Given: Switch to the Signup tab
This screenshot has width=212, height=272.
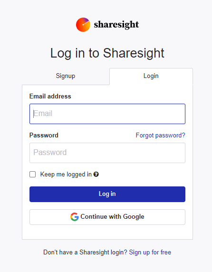Looking at the screenshot, I should tap(66, 76).
